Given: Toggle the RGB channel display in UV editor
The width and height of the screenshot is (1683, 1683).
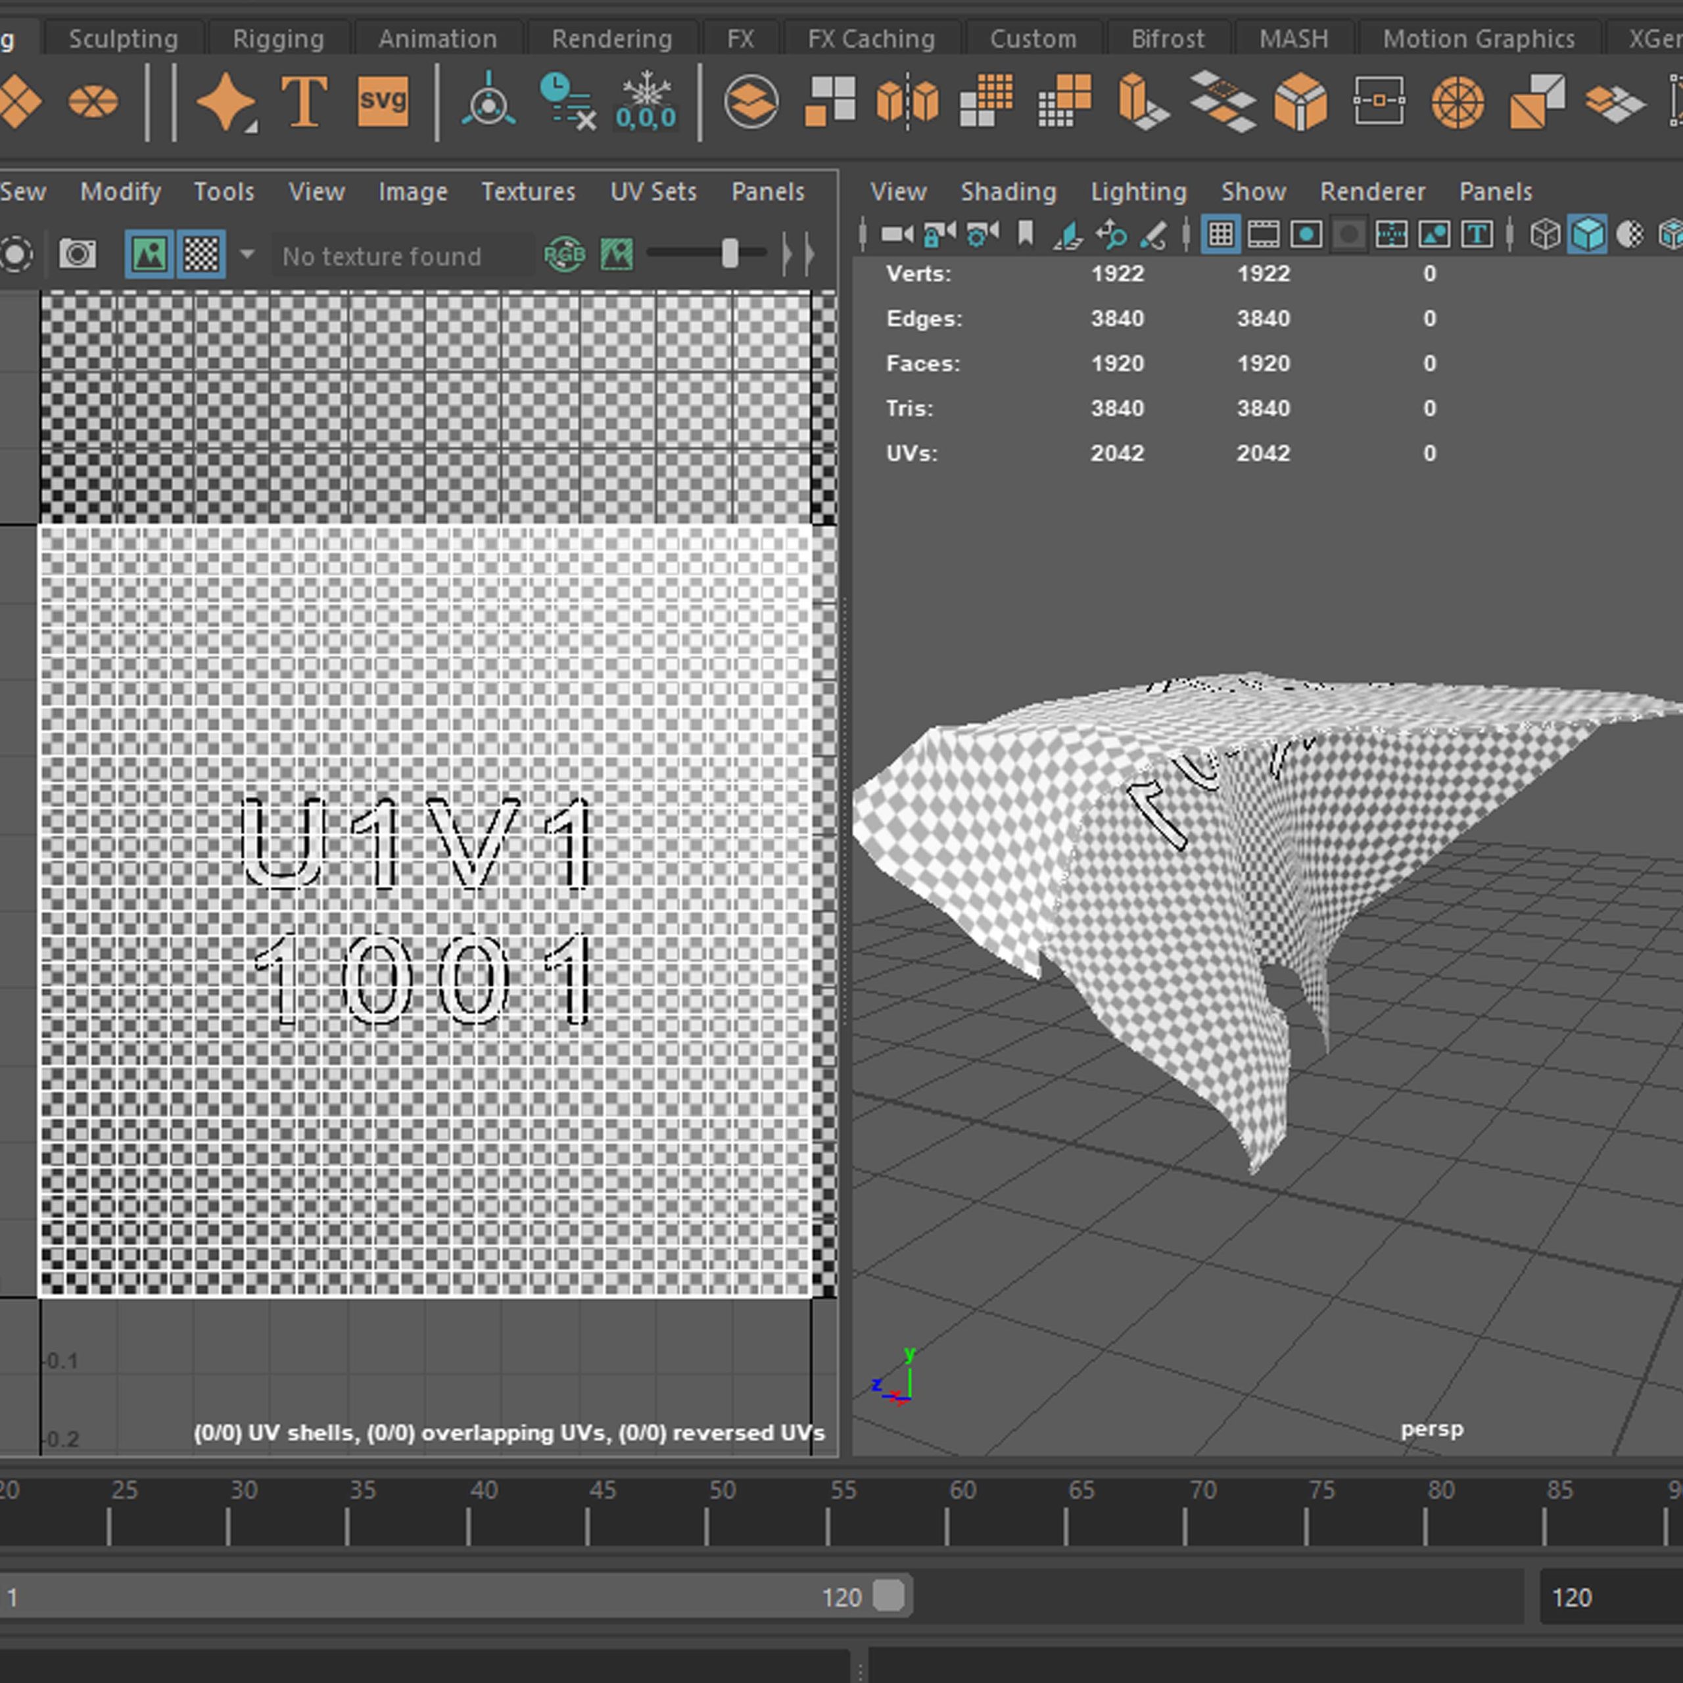Looking at the screenshot, I should pos(565,254).
